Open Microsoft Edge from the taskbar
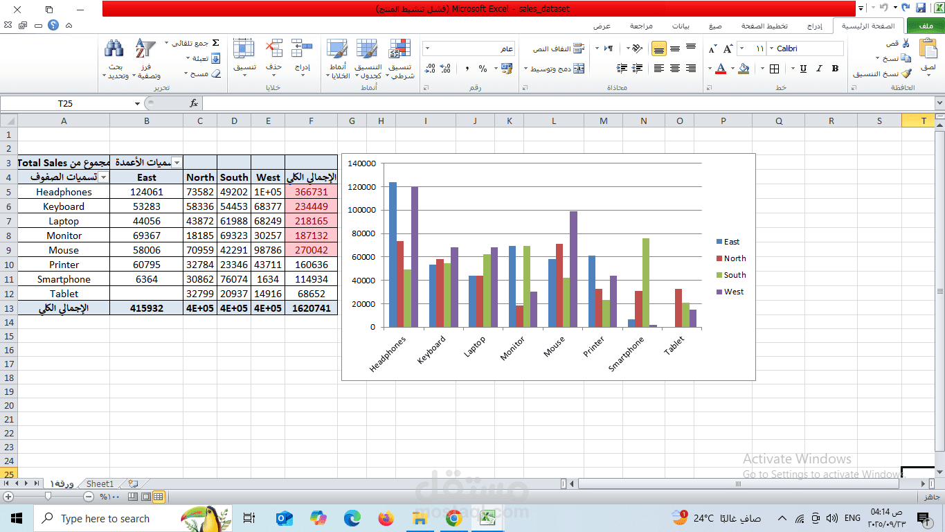Viewport: 945px width, 532px height. pos(352,518)
